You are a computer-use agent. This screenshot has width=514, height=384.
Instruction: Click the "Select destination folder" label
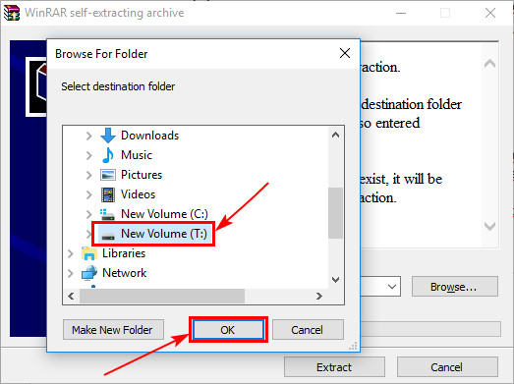pyautogui.click(x=118, y=86)
